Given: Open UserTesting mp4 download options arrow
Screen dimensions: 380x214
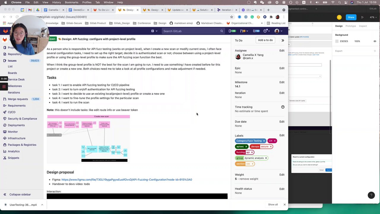Looking at the screenshot, I should [42, 204].
